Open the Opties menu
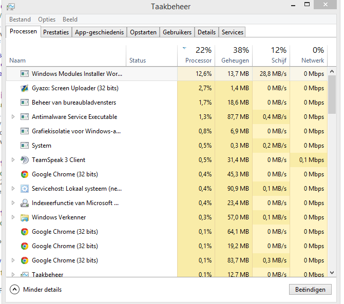Image resolution: width=344 pixels, height=304 pixels. pyautogui.click(x=47, y=19)
